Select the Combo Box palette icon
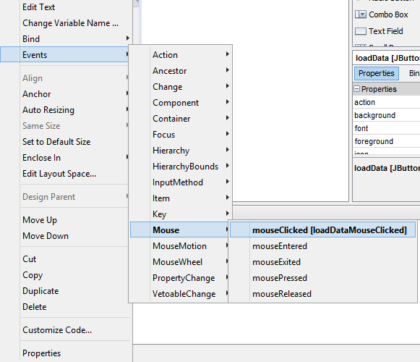The image size is (420, 362). coord(361,14)
